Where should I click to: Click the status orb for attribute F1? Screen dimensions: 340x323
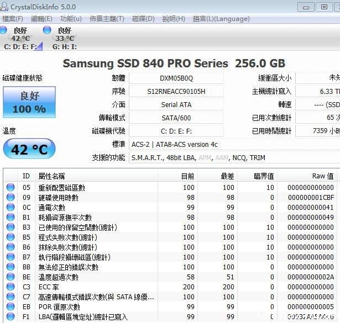click(x=11, y=317)
